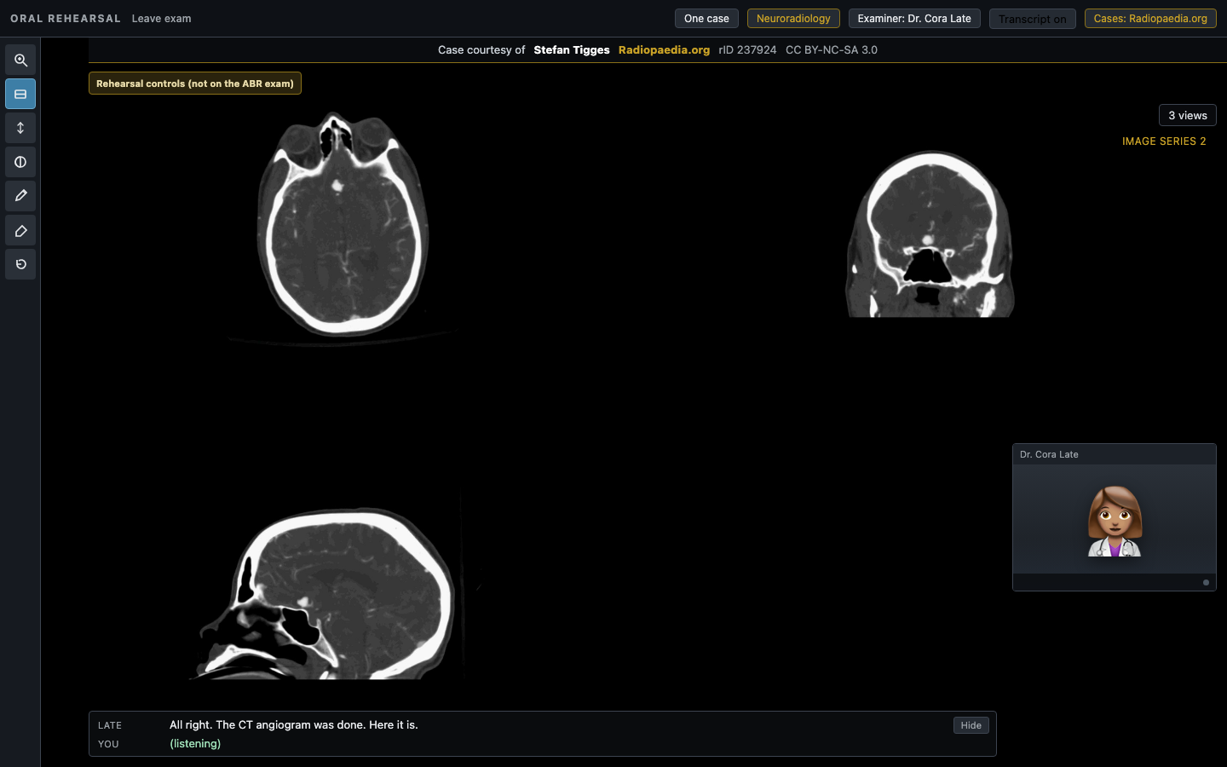Viewport: 1227px width, 767px height.
Task: Select the pencil annotation tool
Action: click(x=20, y=196)
